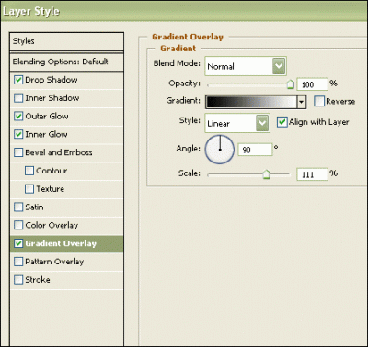
Task: Enable the Inner Shadow checkbox
Action: pyautogui.click(x=18, y=98)
